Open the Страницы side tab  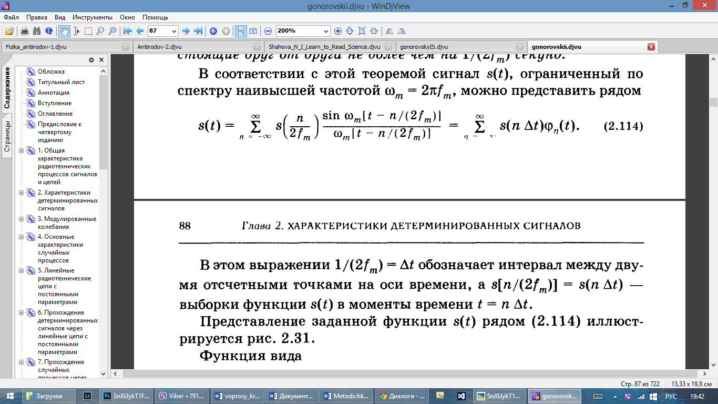[x=7, y=136]
